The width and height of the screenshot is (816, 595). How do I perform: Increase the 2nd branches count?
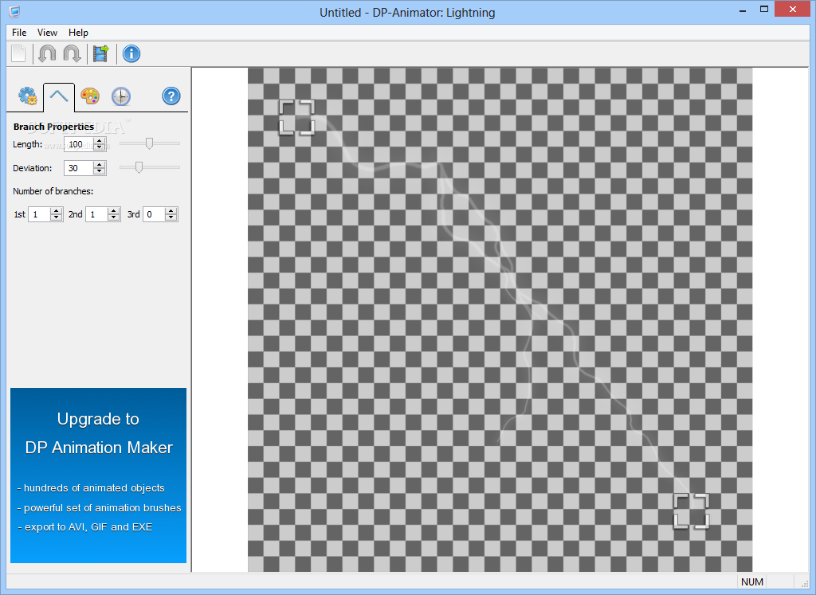(113, 211)
